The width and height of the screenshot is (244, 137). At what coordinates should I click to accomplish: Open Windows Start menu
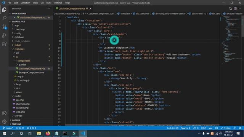(x=4, y=134)
